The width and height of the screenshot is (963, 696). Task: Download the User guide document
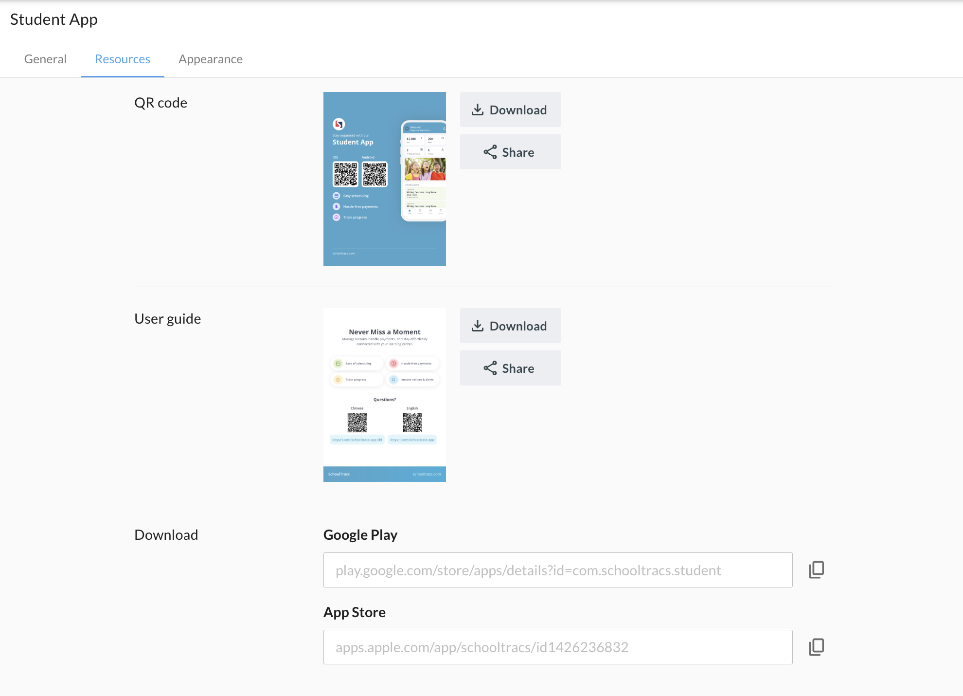[x=510, y=326]
